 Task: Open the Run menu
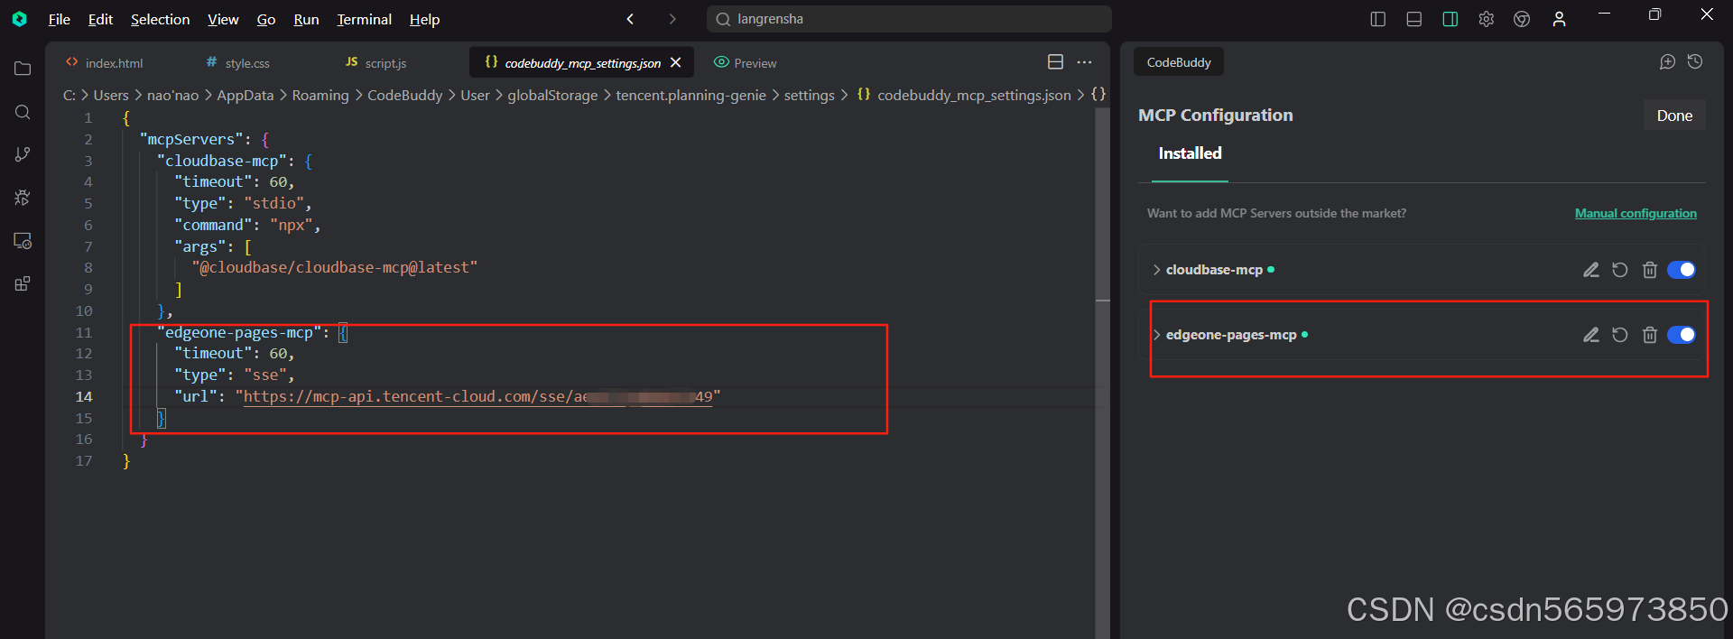pyautogui.click(x=306, y=19)
